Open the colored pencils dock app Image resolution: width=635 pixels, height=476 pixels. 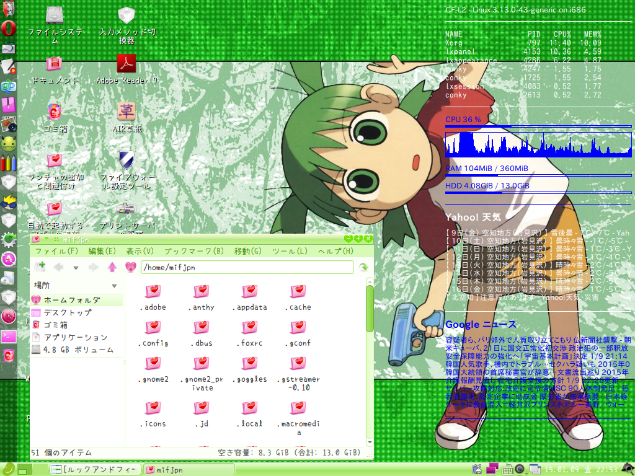pyautogui.click(x=8, y=162)
